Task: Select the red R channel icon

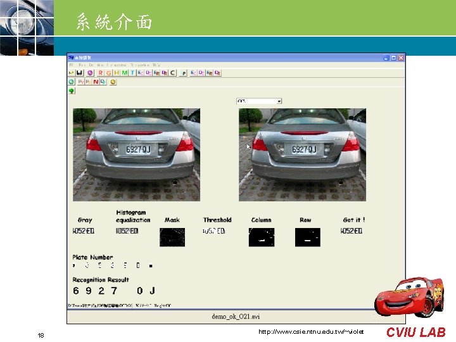Action: coord(100,73)
